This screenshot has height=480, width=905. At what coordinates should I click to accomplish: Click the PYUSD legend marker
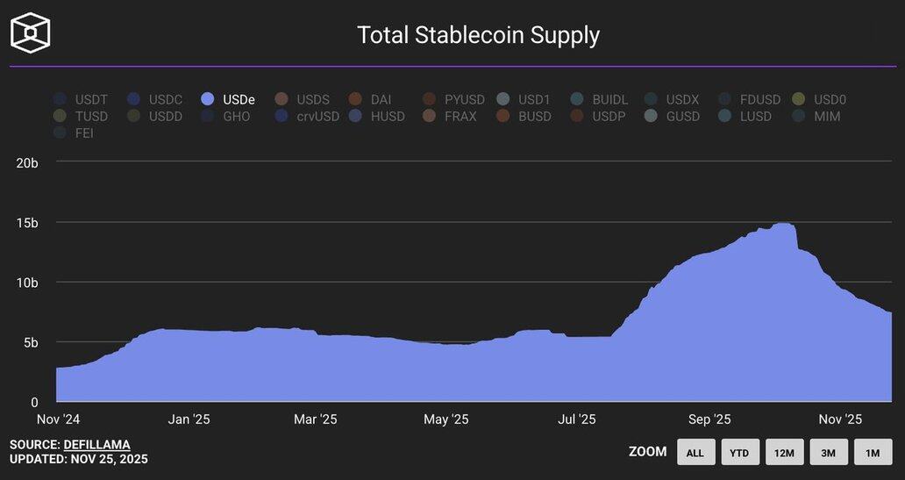click(429, 99)
